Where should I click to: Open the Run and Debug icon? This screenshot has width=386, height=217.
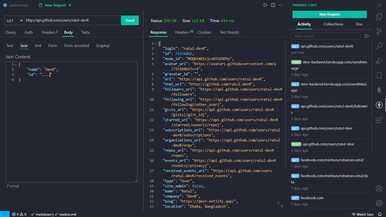click(379, 61)
